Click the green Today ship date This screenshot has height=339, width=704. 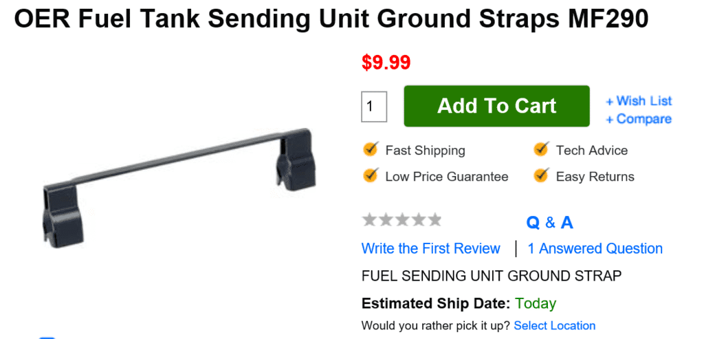[x=536, y=303]
